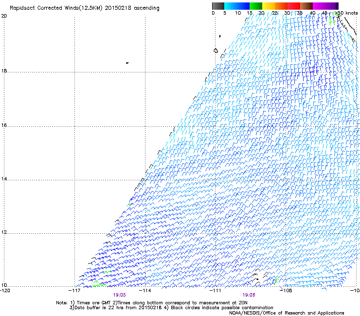Click the latitude label 20 on the left axis
Viewport: 360px width, 316px height.
(x=4, y=16)
